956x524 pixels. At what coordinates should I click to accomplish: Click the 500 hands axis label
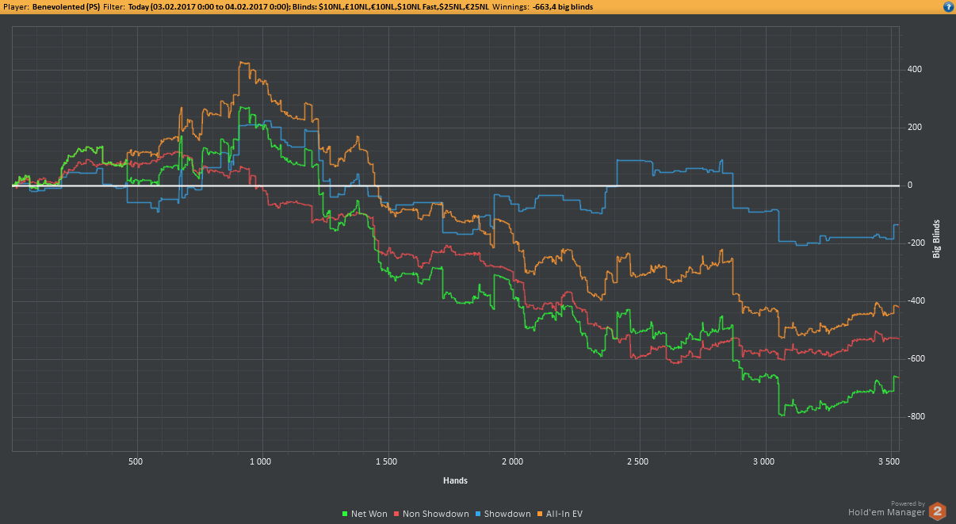pyautogui.click(x=135, y=461)
